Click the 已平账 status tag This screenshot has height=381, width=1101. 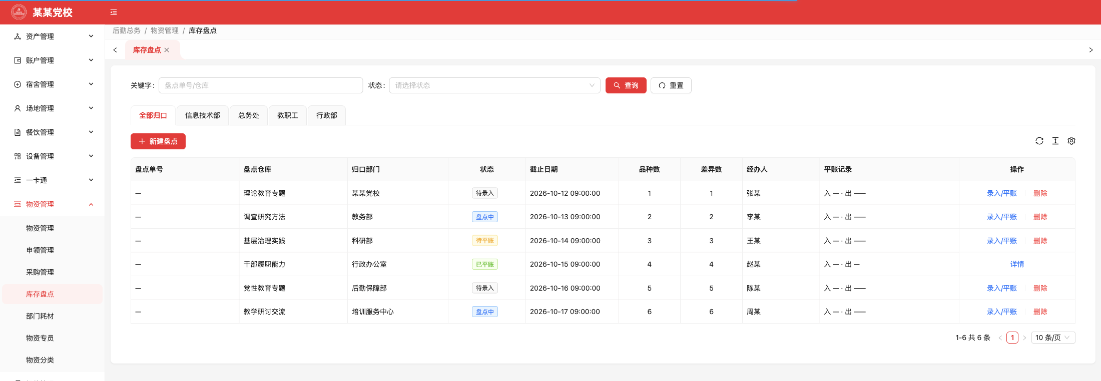[485, 264]
